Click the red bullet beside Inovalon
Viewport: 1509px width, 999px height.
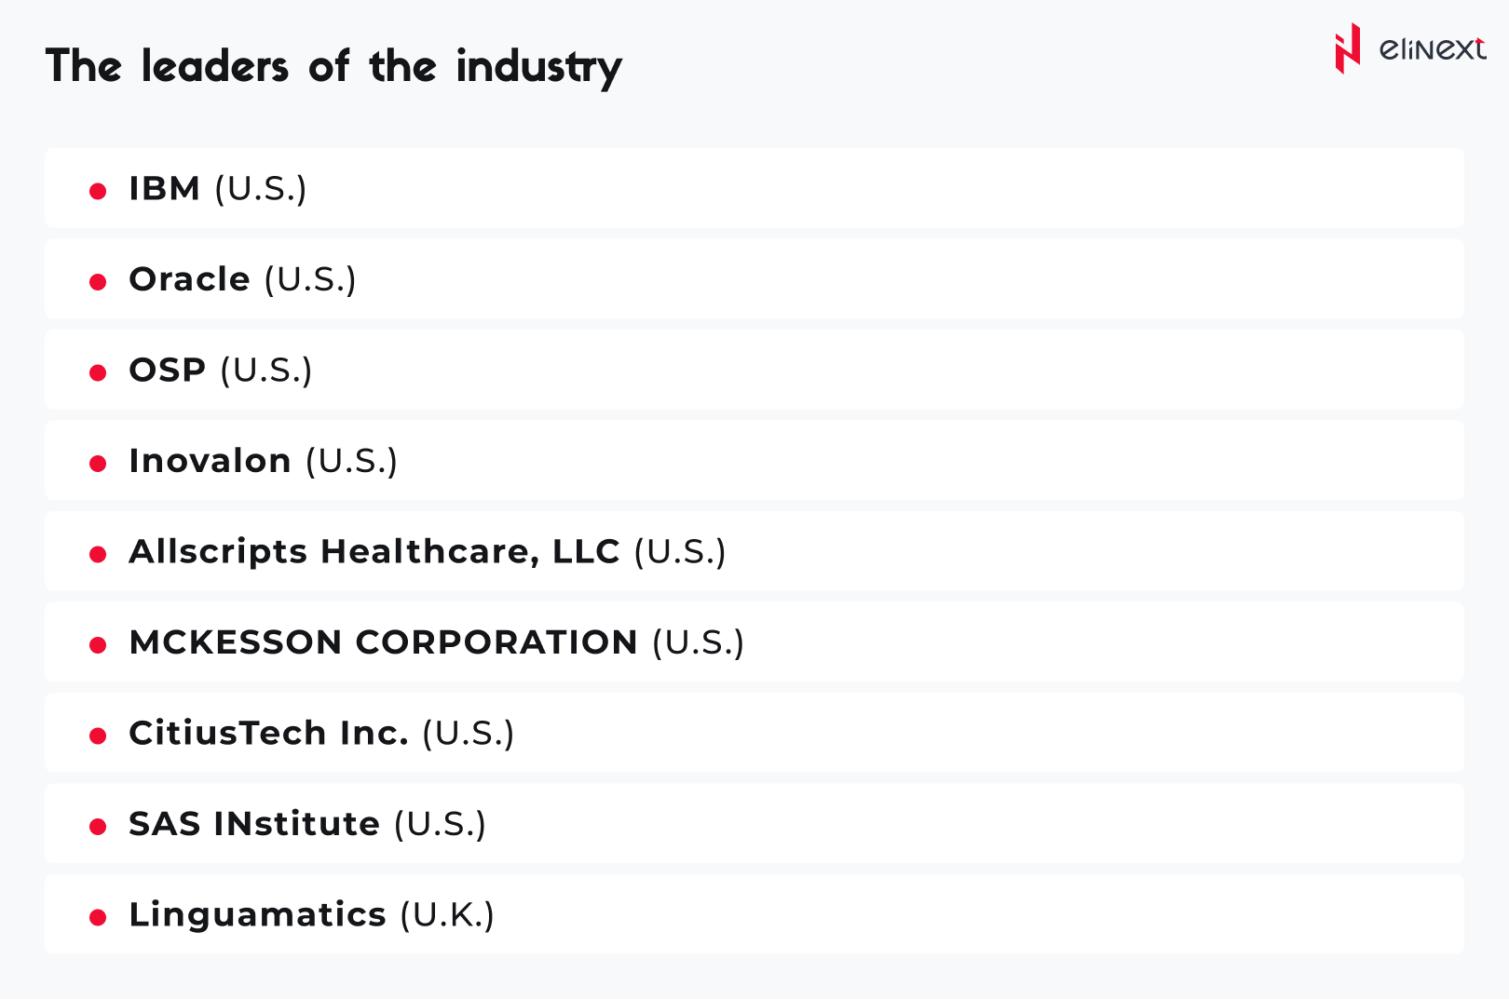[x=98, y=463]
